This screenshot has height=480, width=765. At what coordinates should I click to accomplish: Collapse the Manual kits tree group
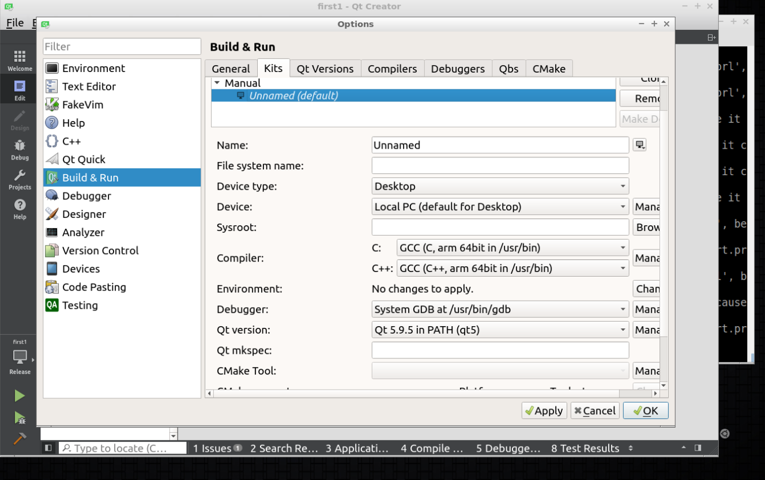(x=217, y=83)
